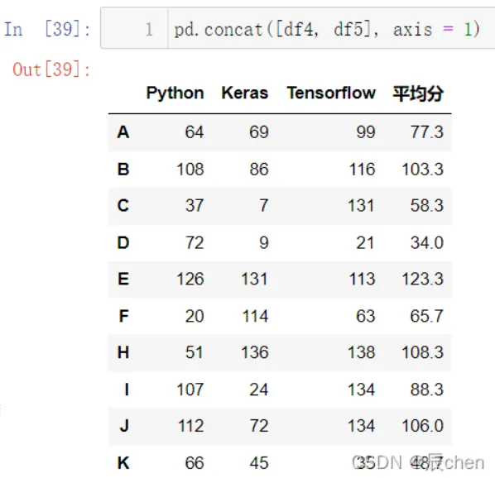
Task: Click line number 1 in code cell gutter
Action: pyautogui.click(x=149, y=30)
